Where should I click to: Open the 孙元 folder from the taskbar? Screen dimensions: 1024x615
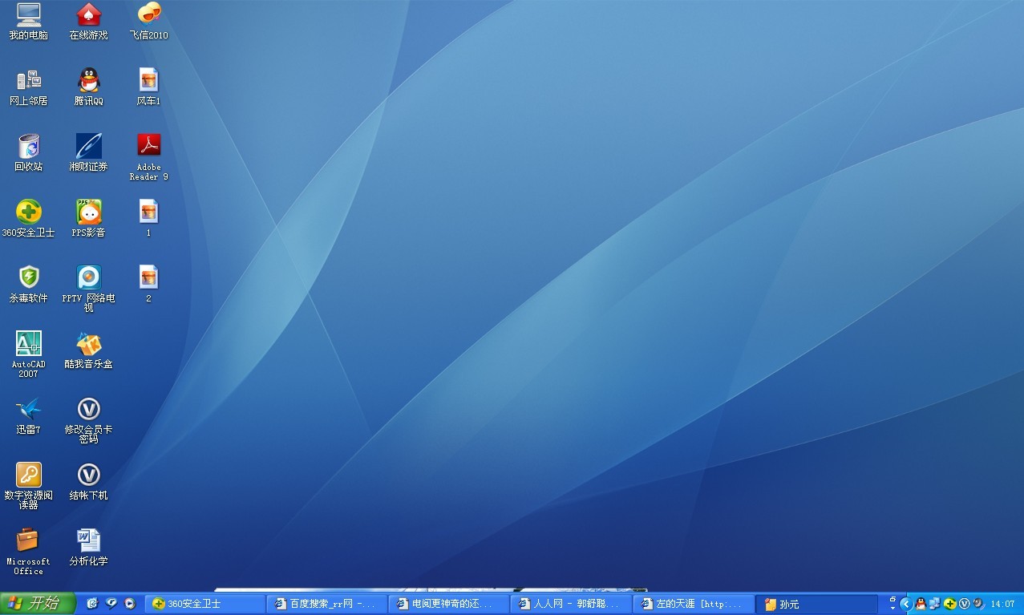[x=817, y=604]
